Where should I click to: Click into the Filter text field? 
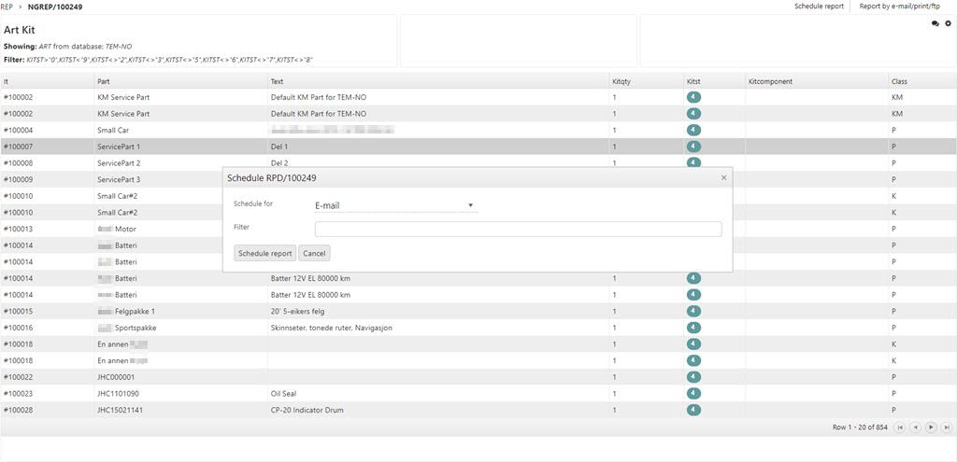[x=518, y=229]
